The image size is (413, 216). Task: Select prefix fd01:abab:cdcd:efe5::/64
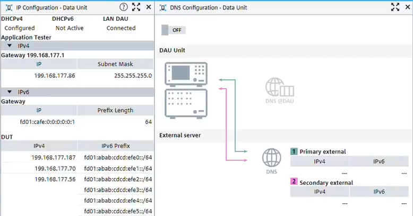[118, 211]
